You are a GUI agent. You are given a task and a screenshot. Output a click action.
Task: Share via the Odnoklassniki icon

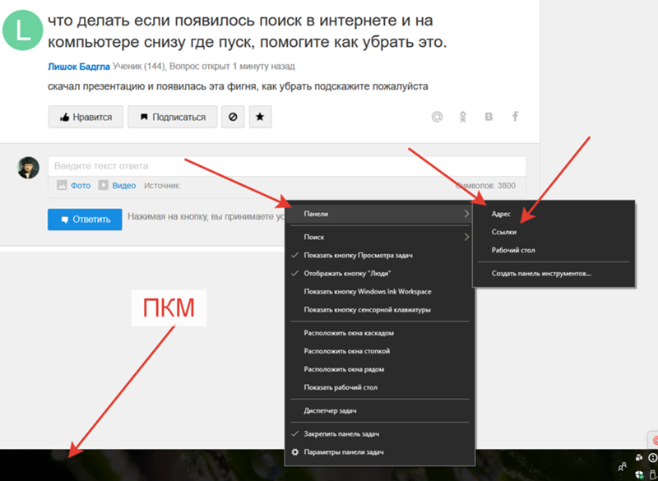pyautogui.click(x=463, y=117)
